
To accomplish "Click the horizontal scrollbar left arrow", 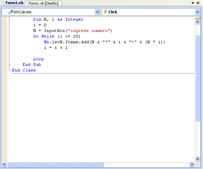I will click(4, 165).
